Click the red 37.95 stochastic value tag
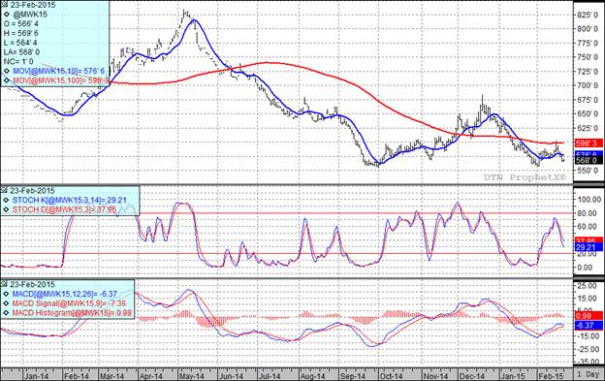 (589, 240)
